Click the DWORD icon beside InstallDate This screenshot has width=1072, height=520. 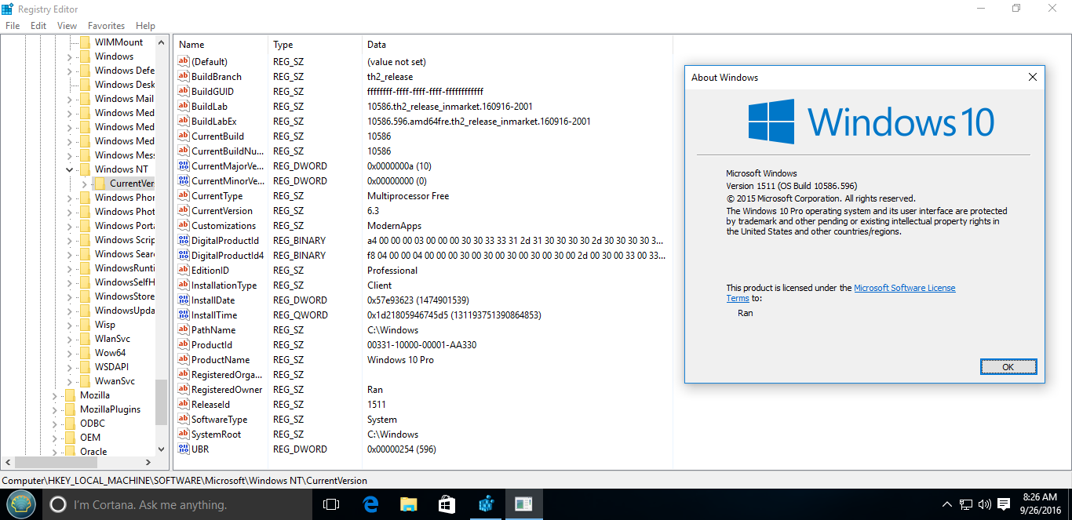click(x=184, y=300)
